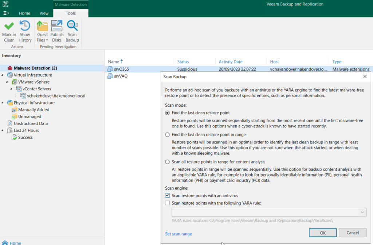The image size is (373, 245).
Task: Click the Set scan range link
Action: pyautogui.click(x=178, y=234)
